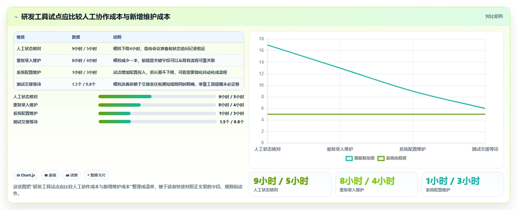Click the x-axis label 重复录入维护 on the chart

coord(340,149)
